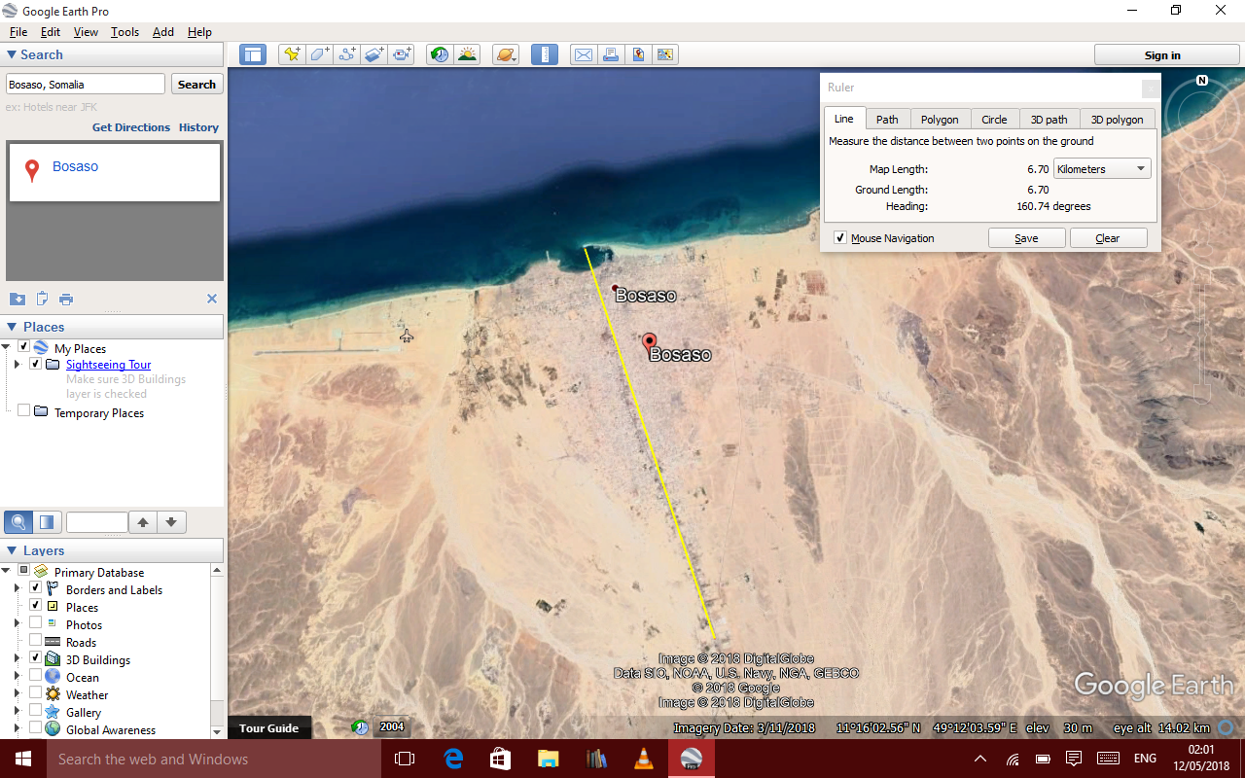Image resolution: width=1245 pixels, height=778 pixels.
Task: Open the Get Directions link
Action: click(x=130, y=127)
